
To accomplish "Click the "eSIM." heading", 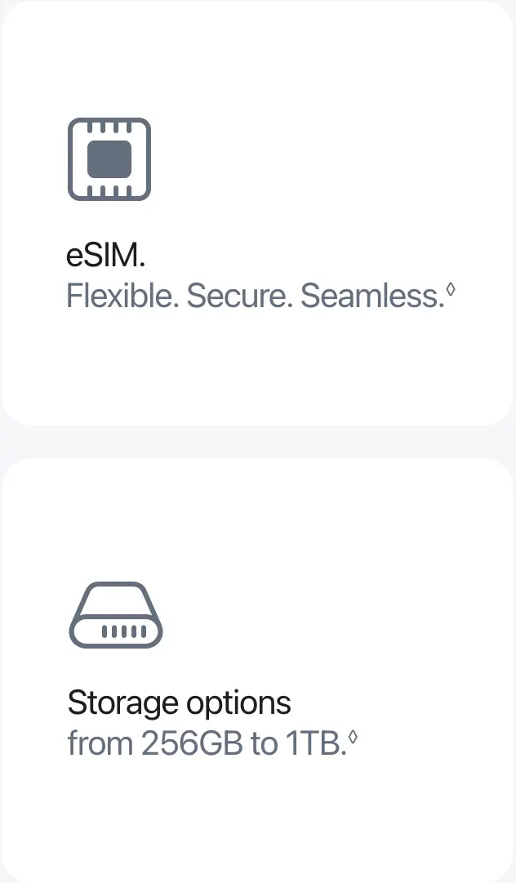I will [105, 256].
